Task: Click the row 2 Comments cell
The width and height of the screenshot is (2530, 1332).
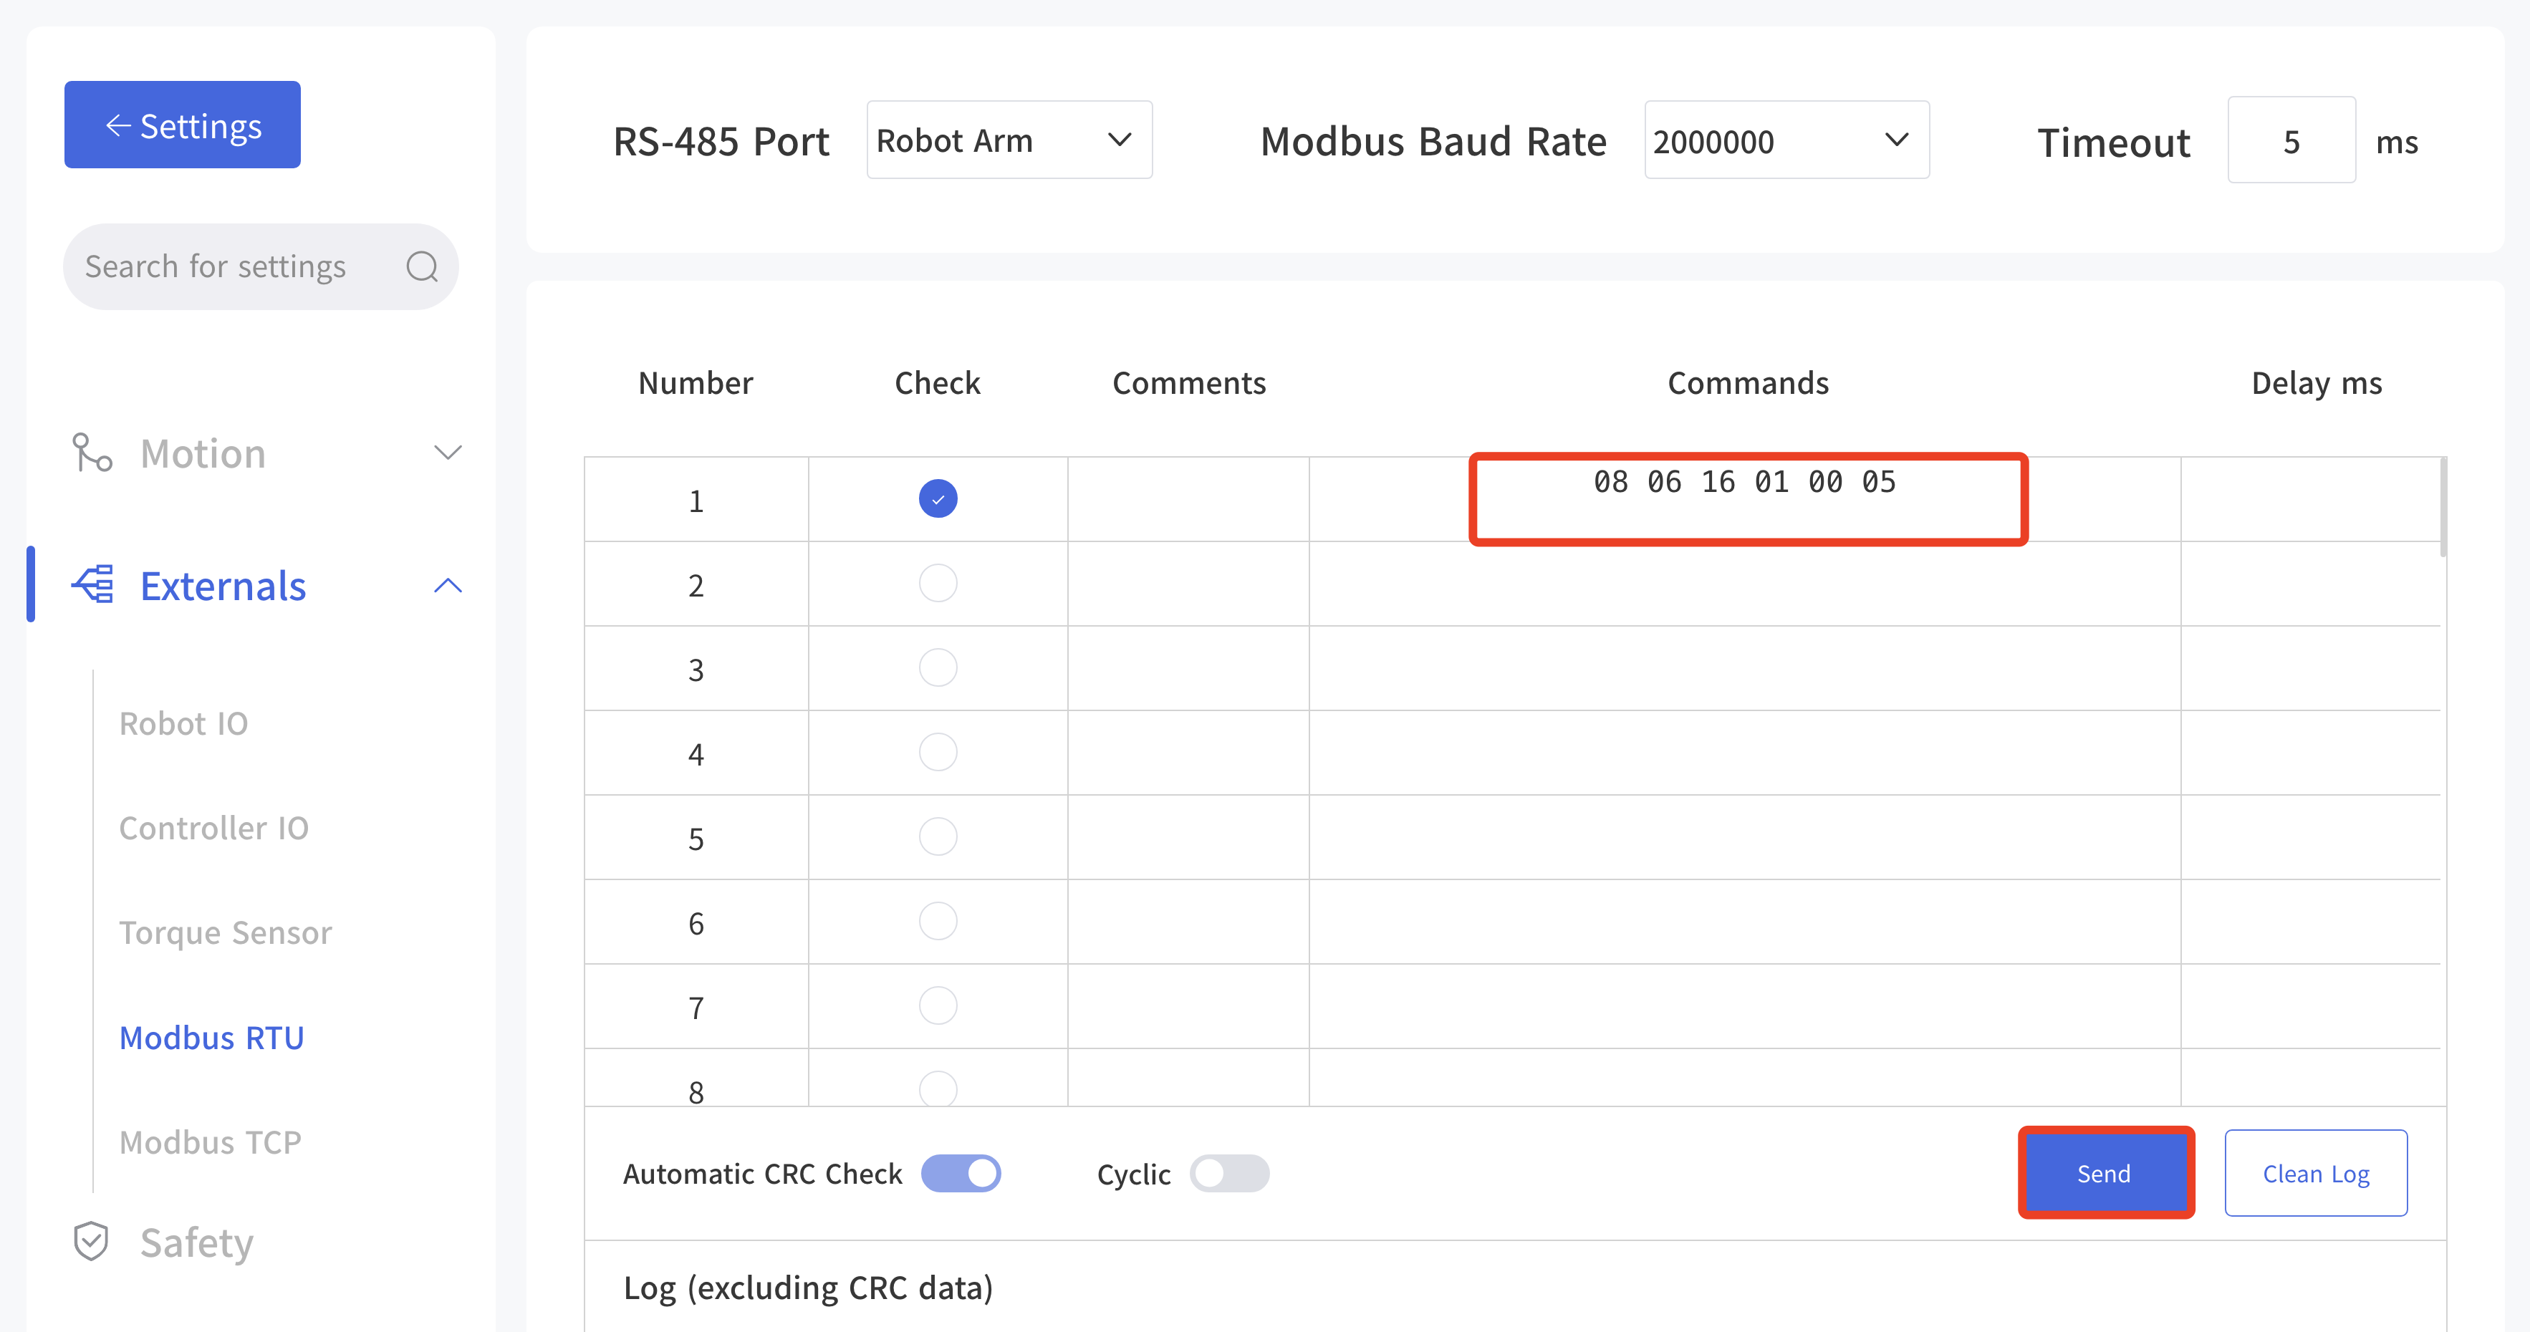Action: pyautogui.click(x=1188, y=583)
